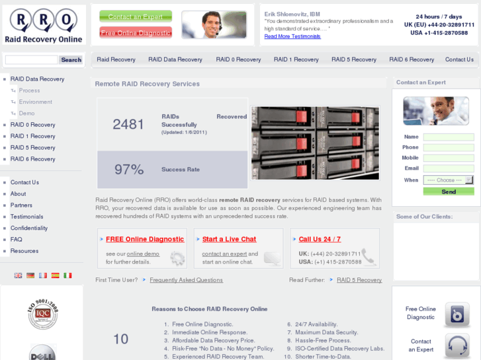Image resolution: width=481 pixels, height=360 pixels.
Task: Focus the Phone field
Action: (x=449, y=147)
